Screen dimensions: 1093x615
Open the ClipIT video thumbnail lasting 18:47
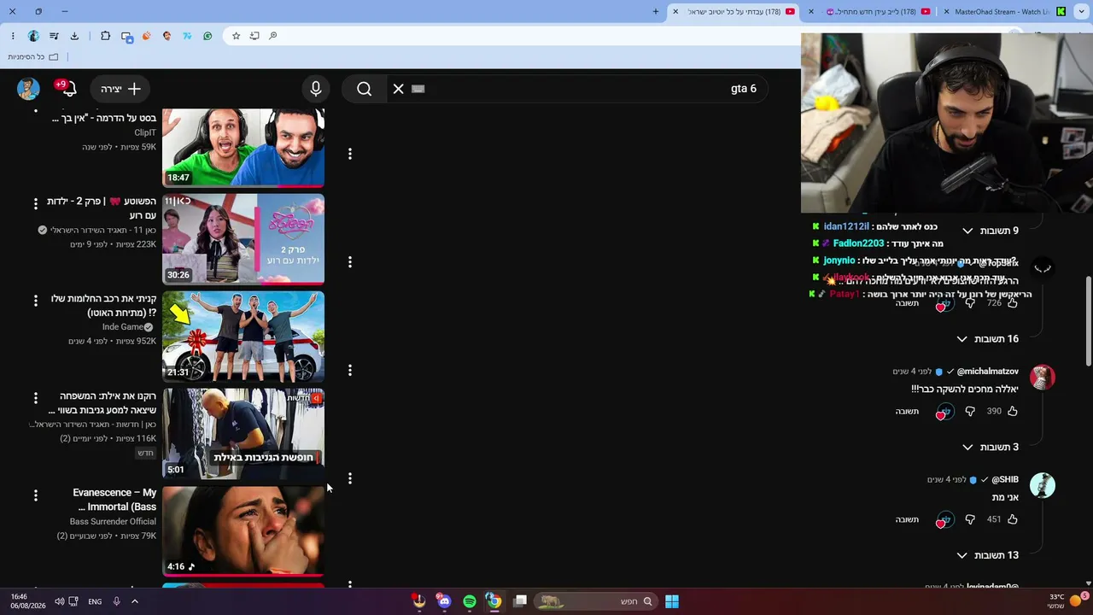[243, 147]
